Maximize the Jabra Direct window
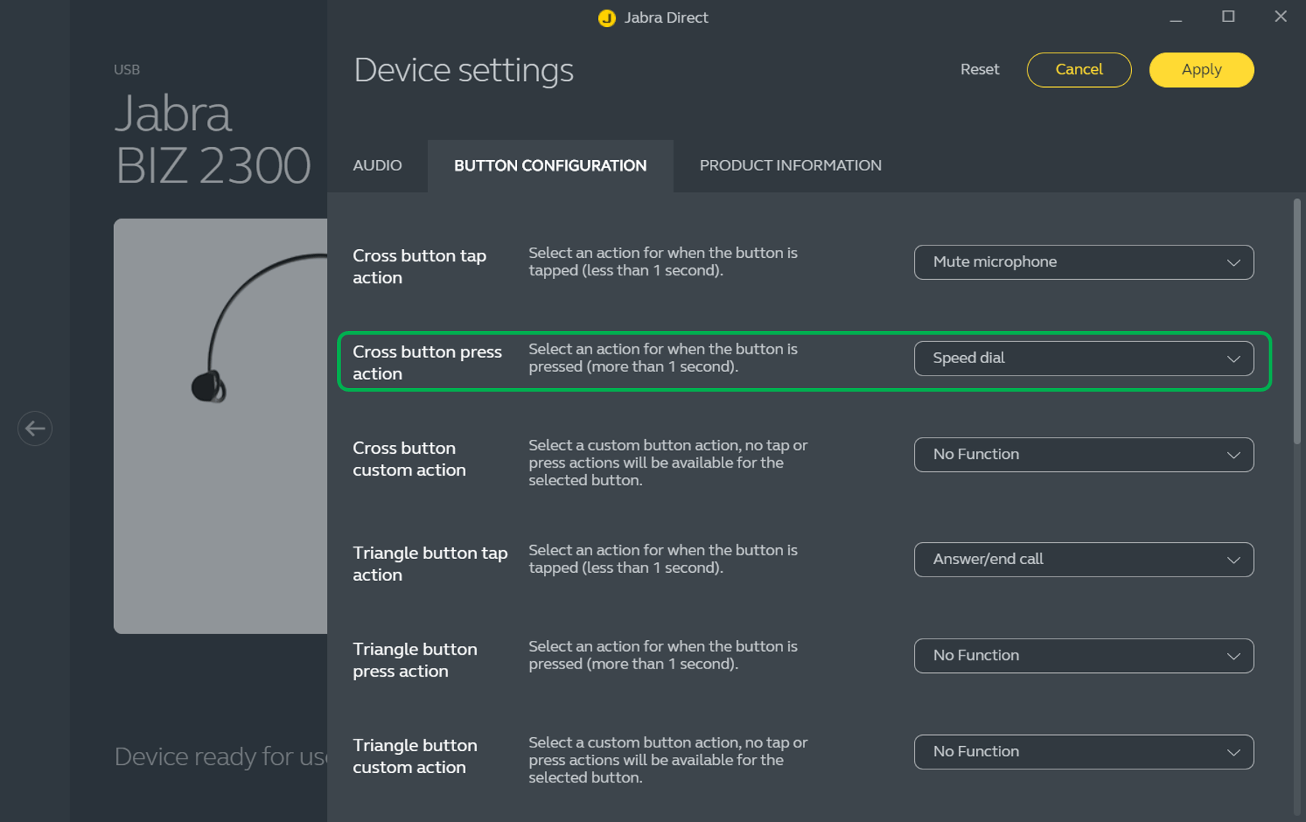 tap(1228, 17)
